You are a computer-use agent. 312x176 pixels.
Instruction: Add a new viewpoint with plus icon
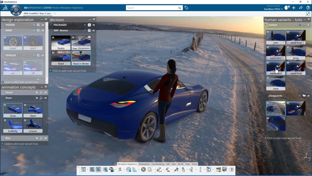click(x=300, y=96)
